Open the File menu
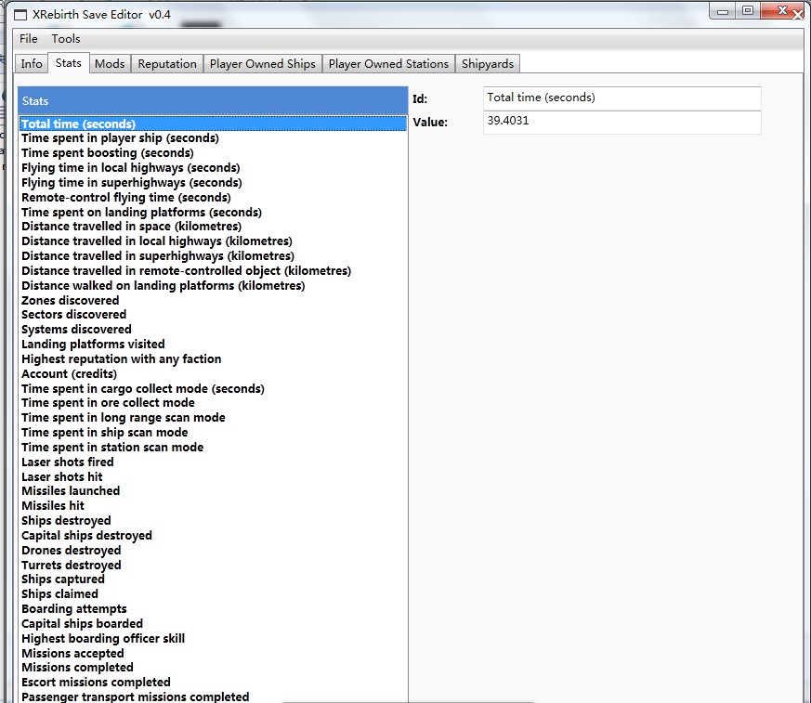The height and width of the screenshot is (703, 811). (x=29, y=39)
